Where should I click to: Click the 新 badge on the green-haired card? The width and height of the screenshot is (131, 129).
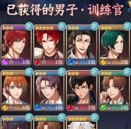[x=127, y=26]
